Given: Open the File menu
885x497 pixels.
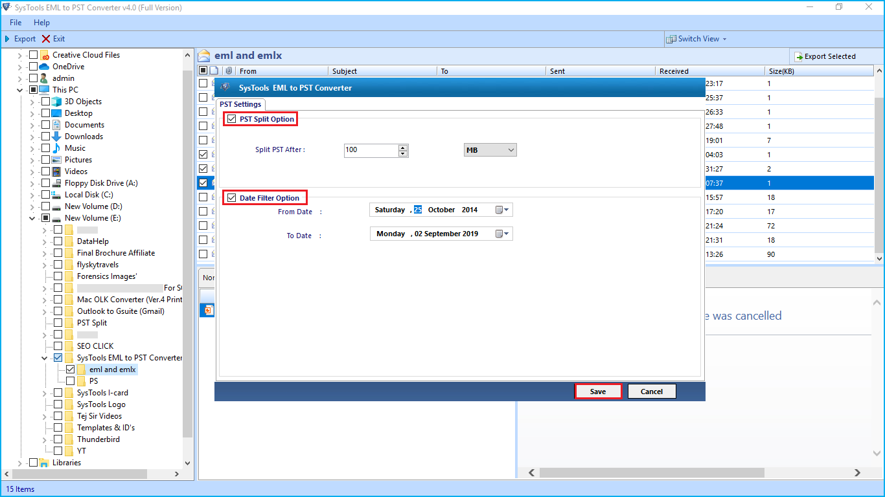Looking at the screenshot, I should click(x=16, y=23).
